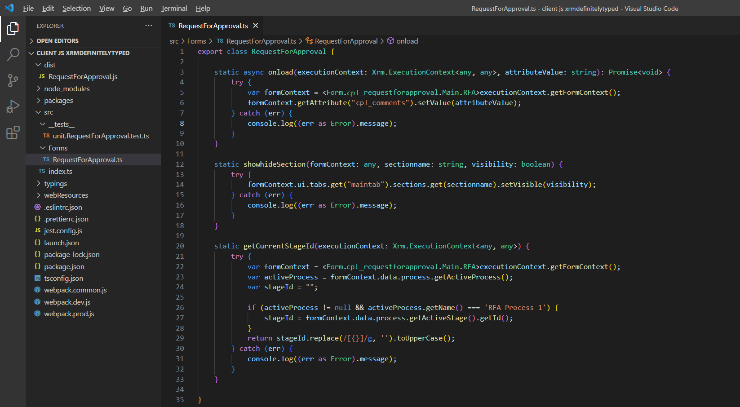Open unit.RequestForApproval.test.ts file
The width and height of the screenshot is (740, 407).
(x=101, y=136)
